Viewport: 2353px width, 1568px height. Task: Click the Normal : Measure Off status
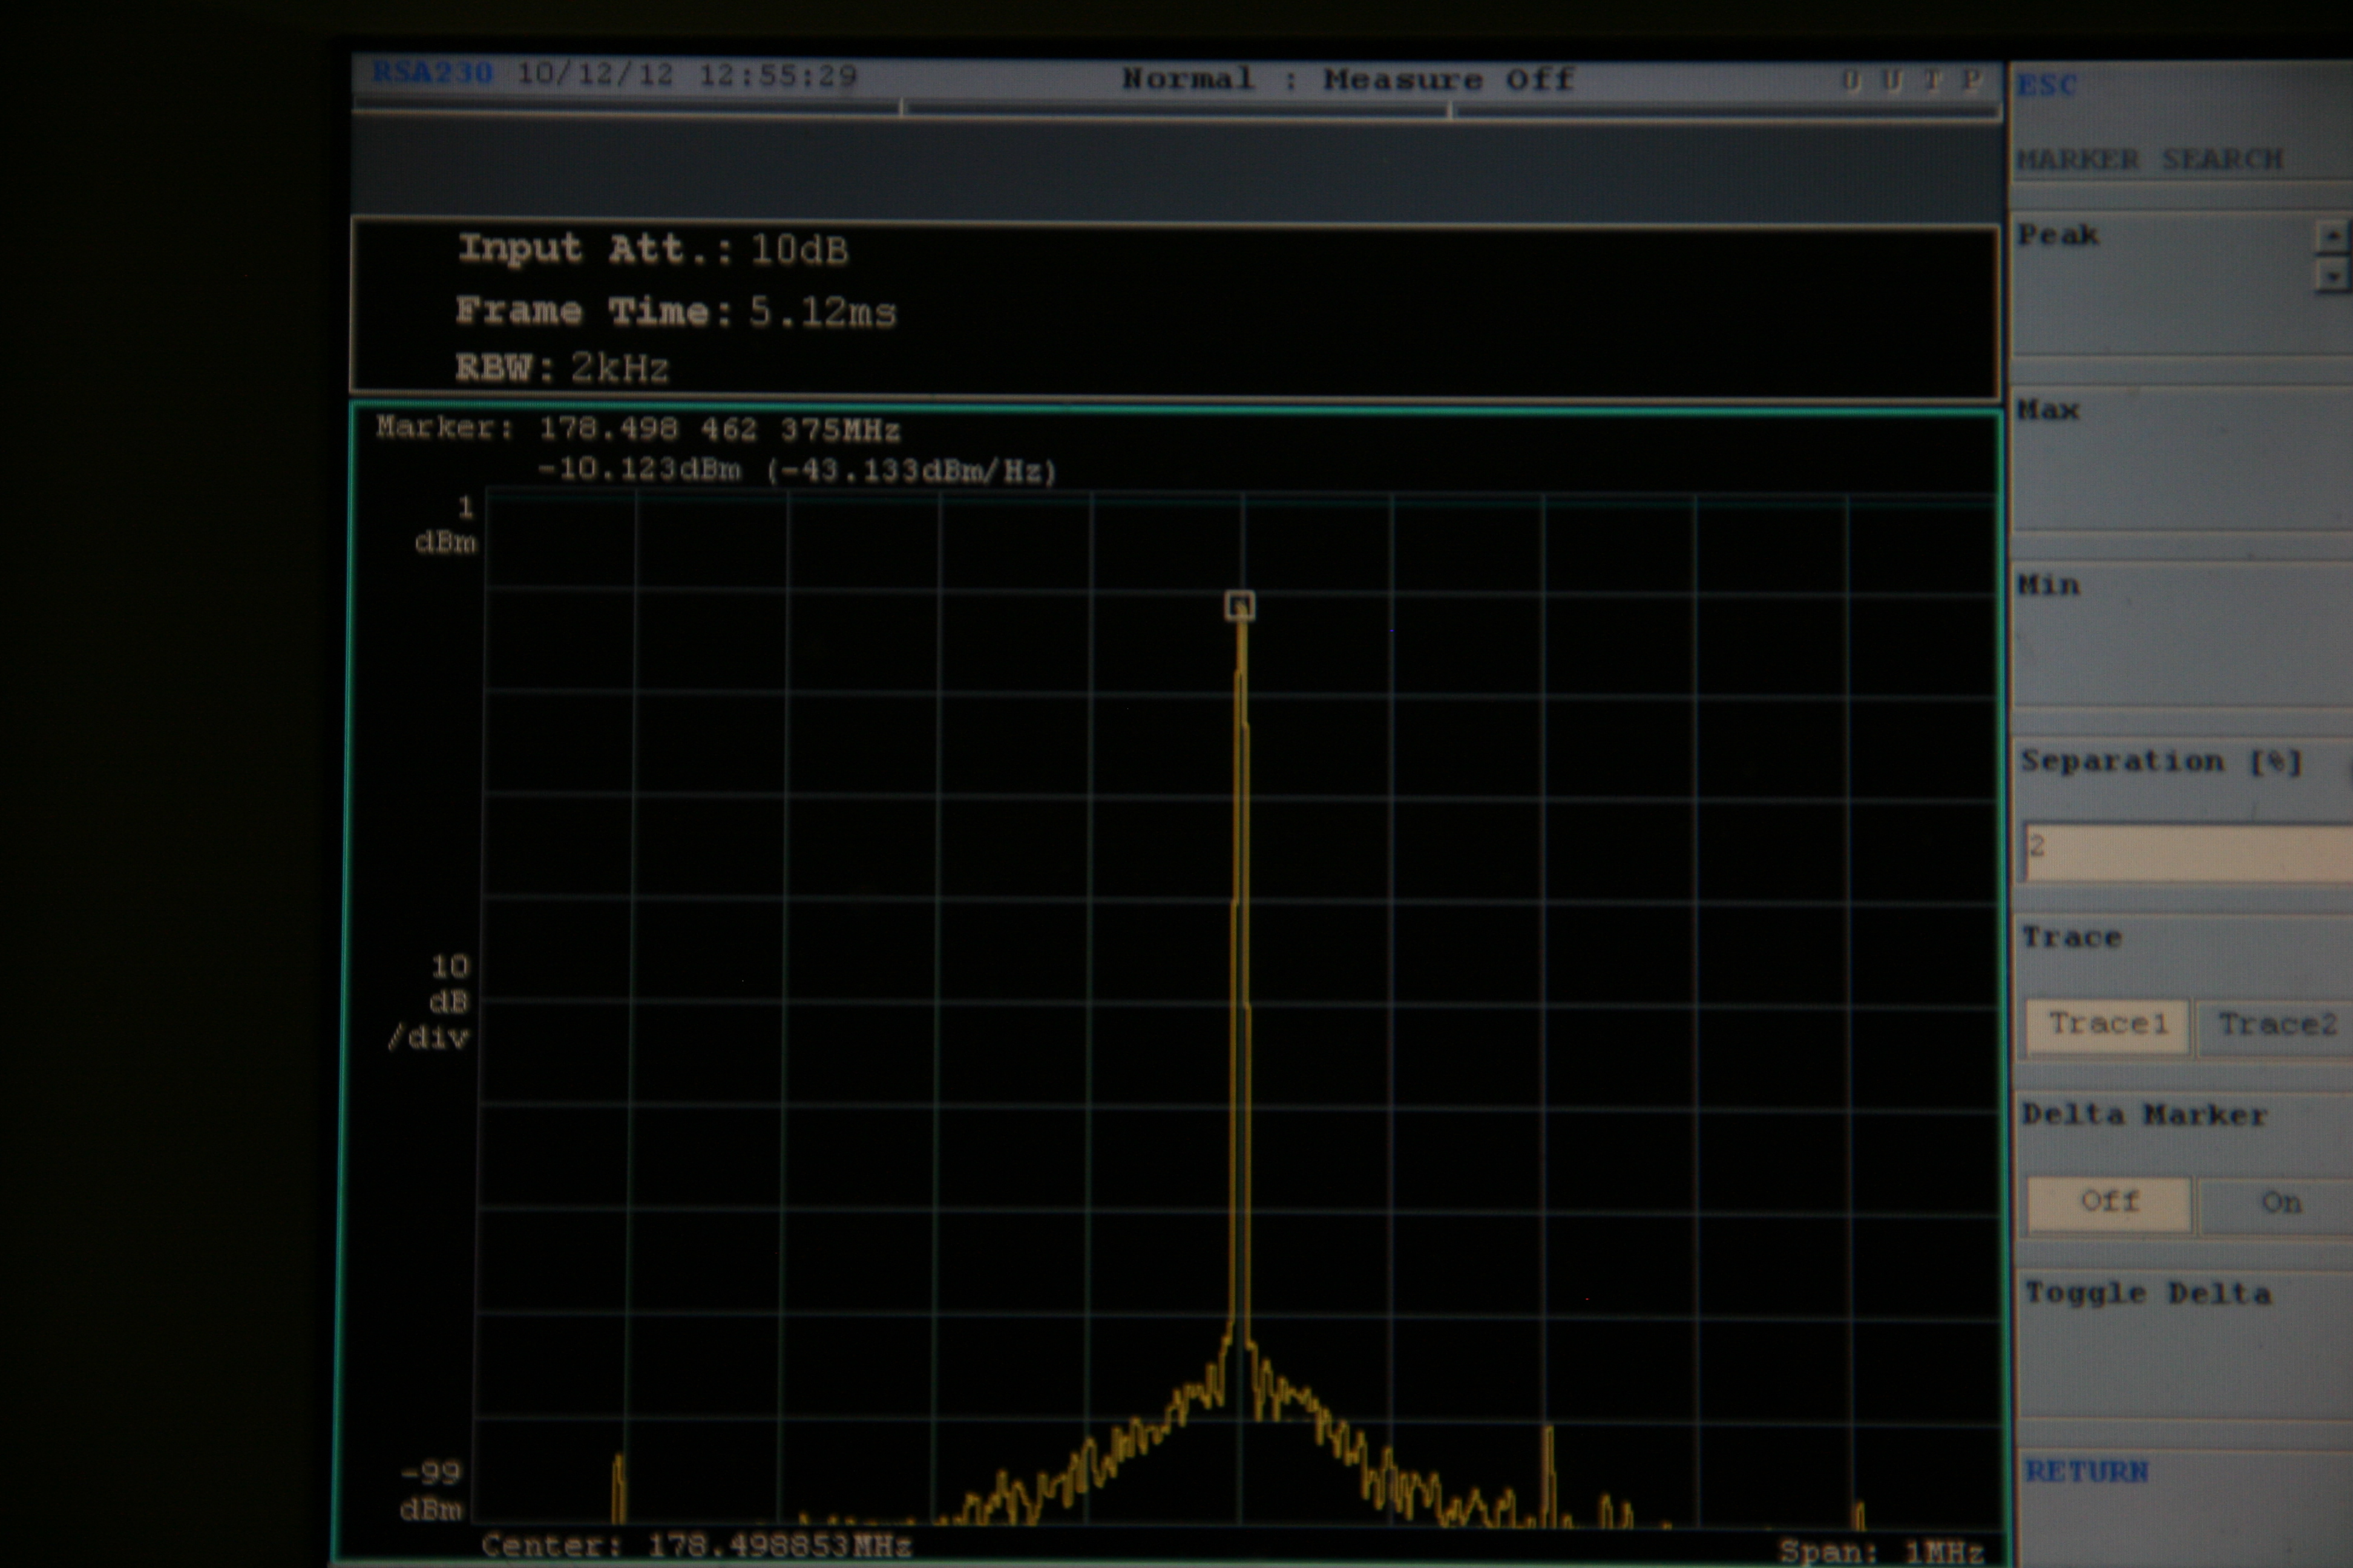1348,79
